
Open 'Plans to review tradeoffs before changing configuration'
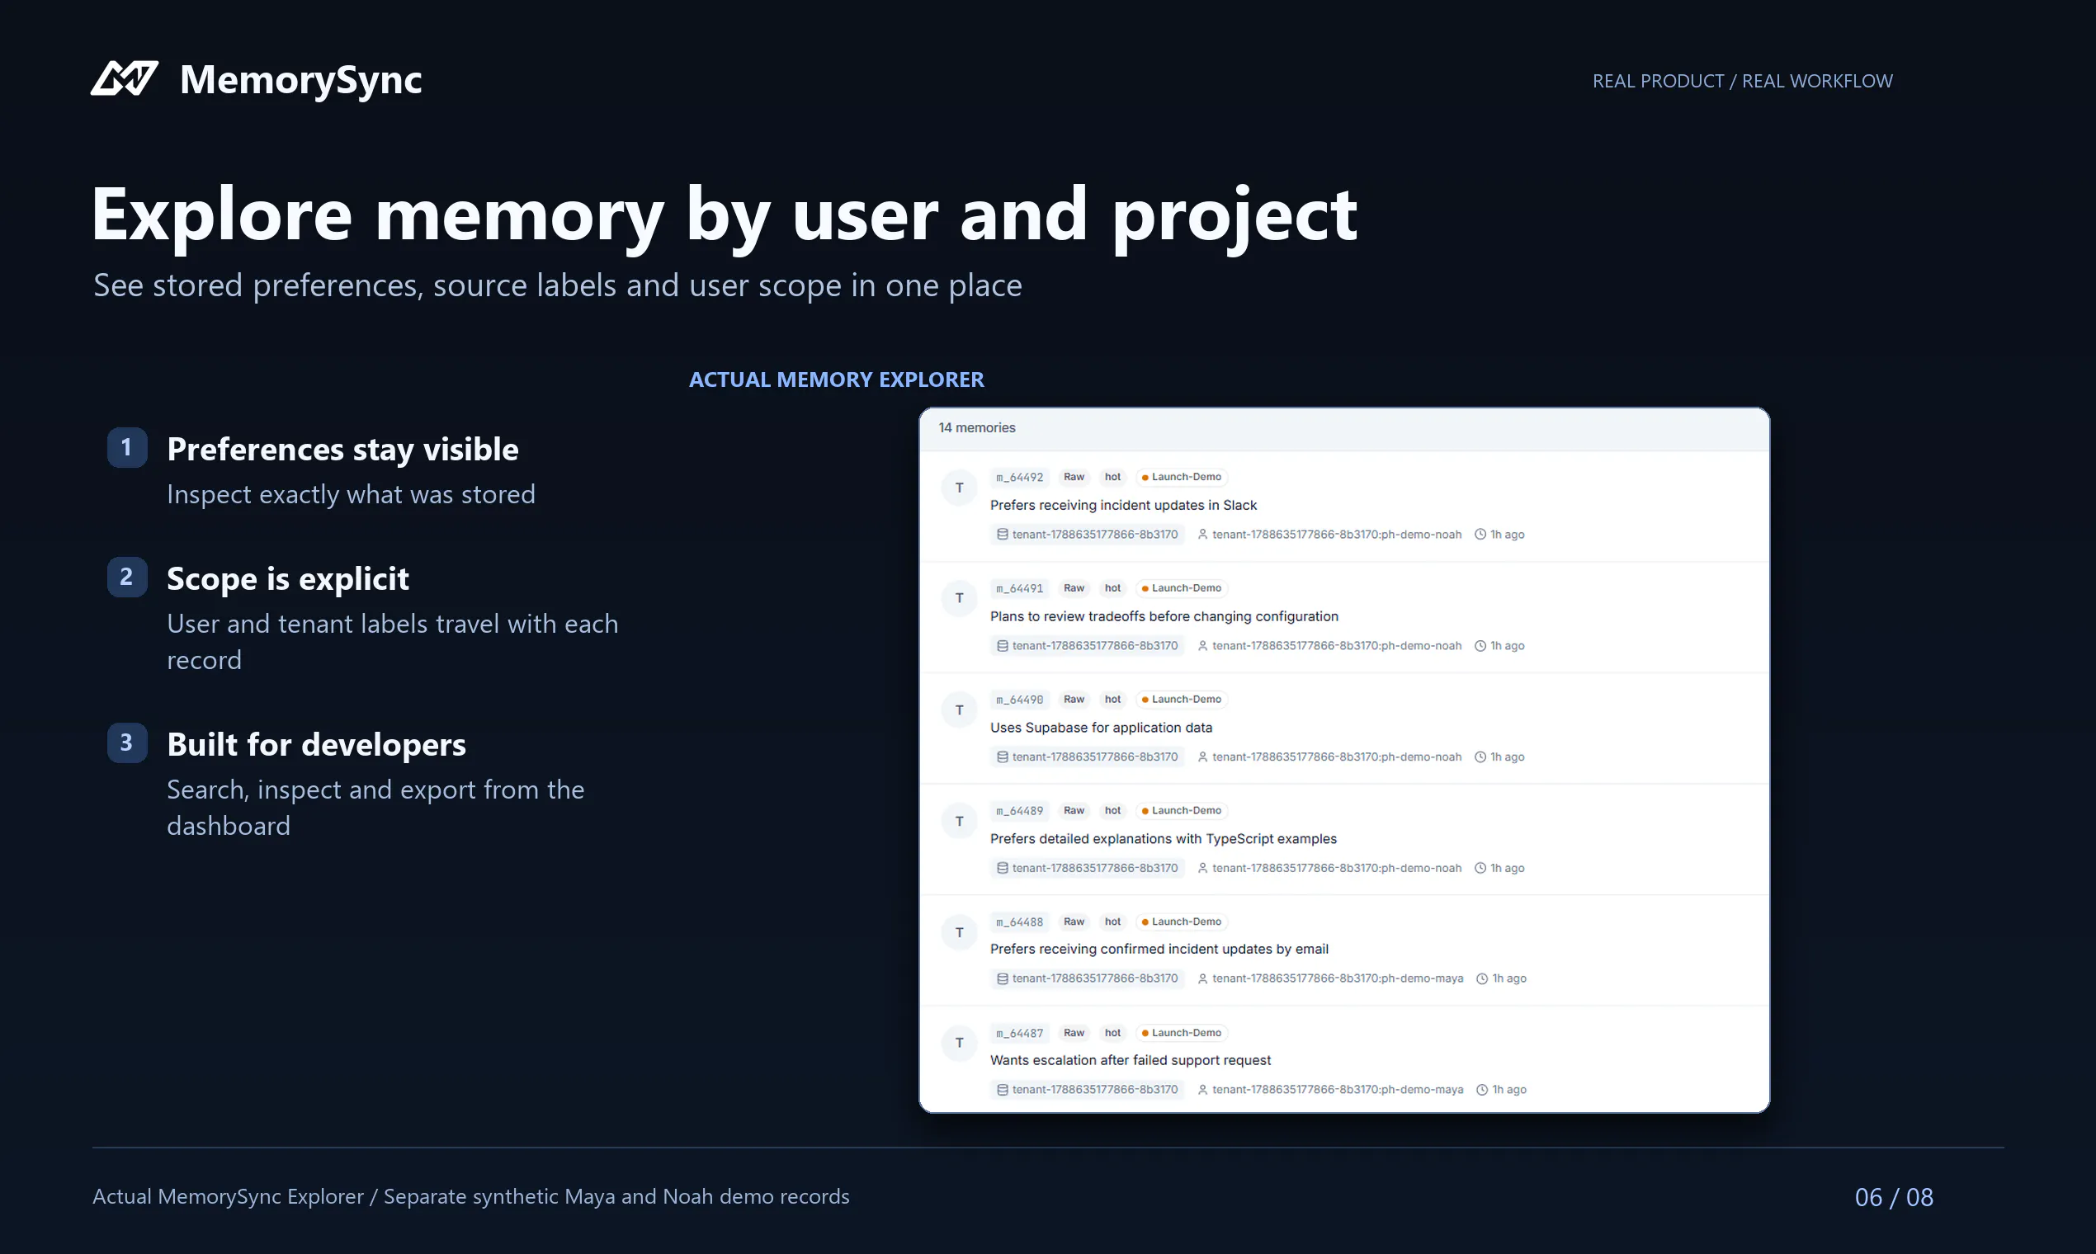click(x=1164, y=616)
